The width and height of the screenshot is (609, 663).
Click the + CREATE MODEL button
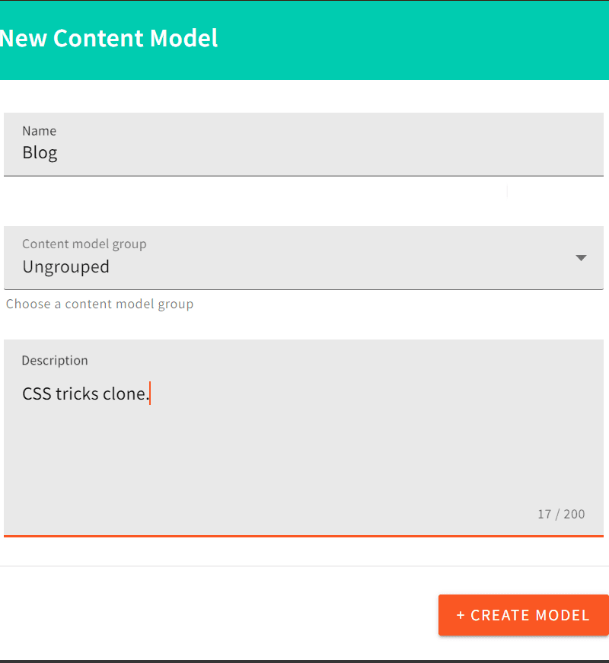pos(523,615)
